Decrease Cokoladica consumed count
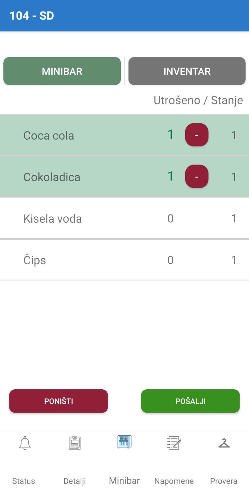The image size is (249, 488). pyautogui.click(x=197, y=176)
